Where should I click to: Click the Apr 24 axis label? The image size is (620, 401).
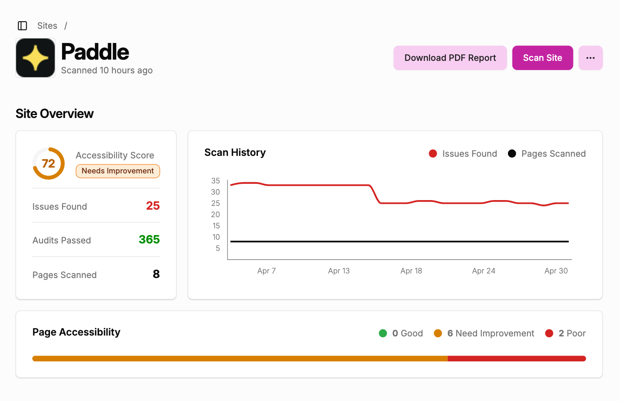(484, 271)
